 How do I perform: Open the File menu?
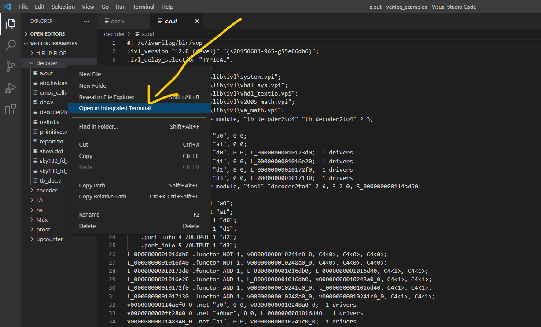[23, 7]
